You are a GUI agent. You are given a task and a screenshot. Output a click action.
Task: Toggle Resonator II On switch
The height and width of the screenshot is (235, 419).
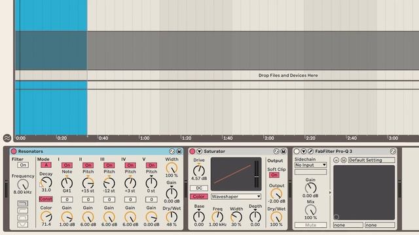point(88,165)
